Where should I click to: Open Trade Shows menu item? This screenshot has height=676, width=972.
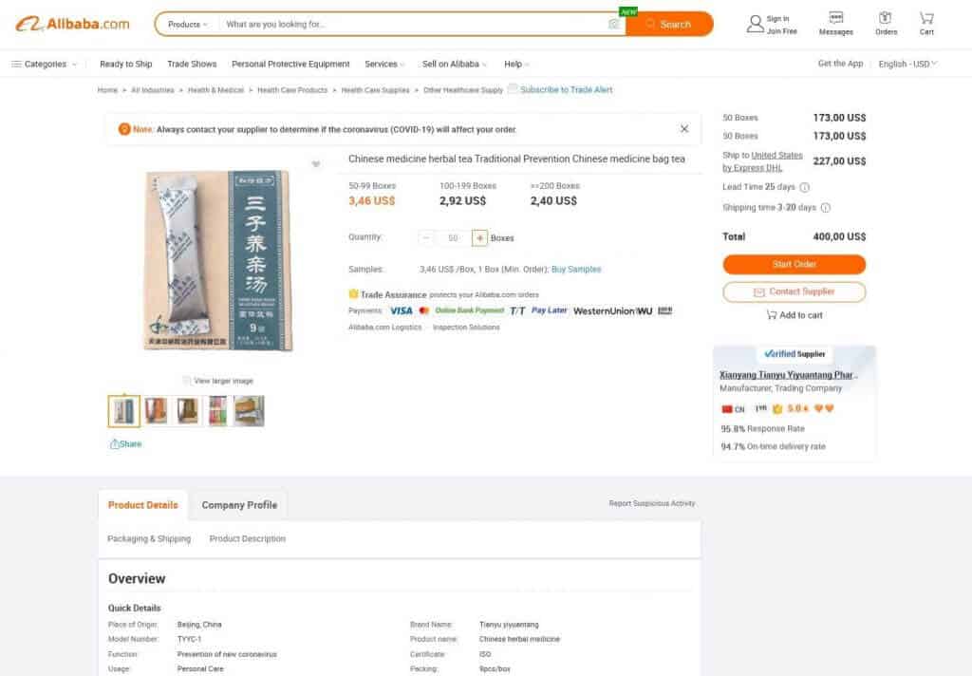coord(192,64)
